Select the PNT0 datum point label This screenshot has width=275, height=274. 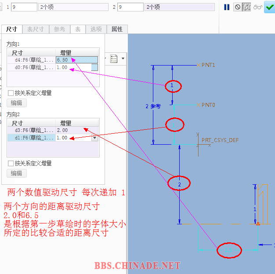208,105
